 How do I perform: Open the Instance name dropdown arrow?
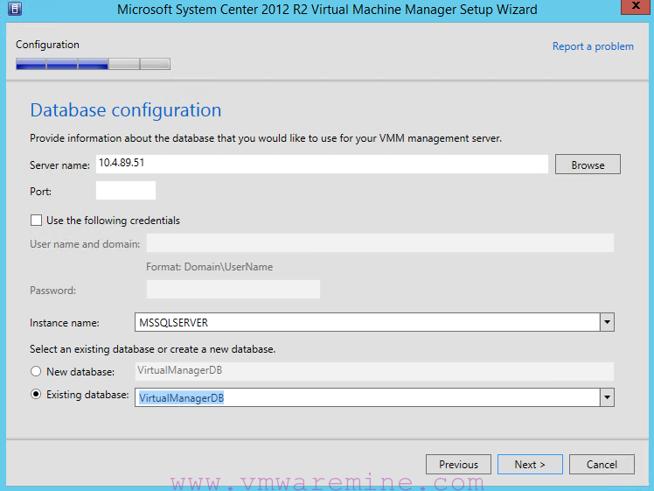[607, 322]
